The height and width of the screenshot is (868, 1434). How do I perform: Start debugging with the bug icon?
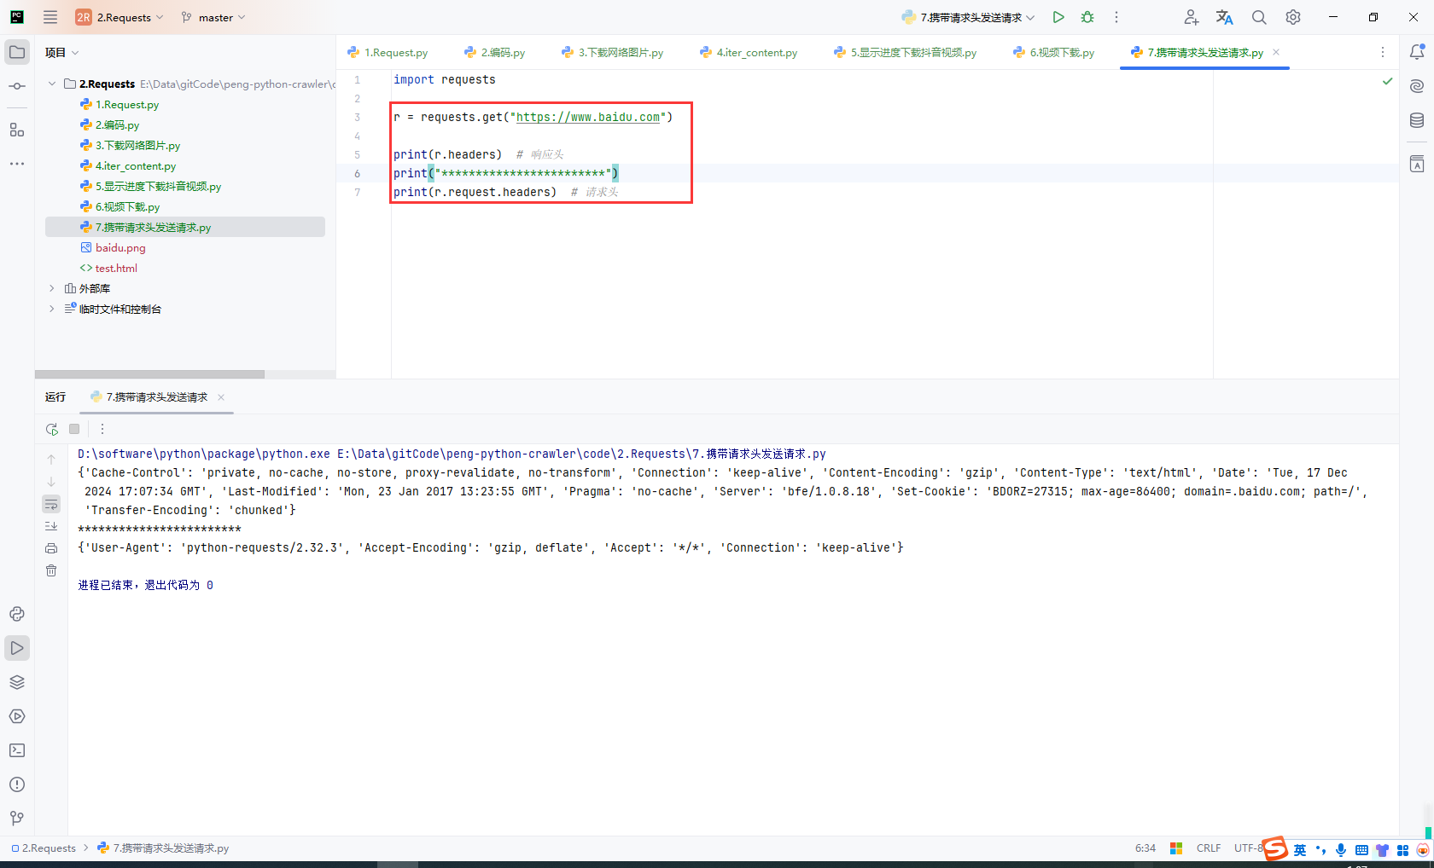(x=1087, y=17)
